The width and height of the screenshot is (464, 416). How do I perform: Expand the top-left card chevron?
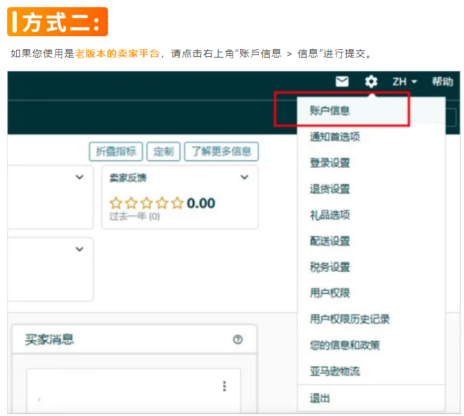point(80,177)
